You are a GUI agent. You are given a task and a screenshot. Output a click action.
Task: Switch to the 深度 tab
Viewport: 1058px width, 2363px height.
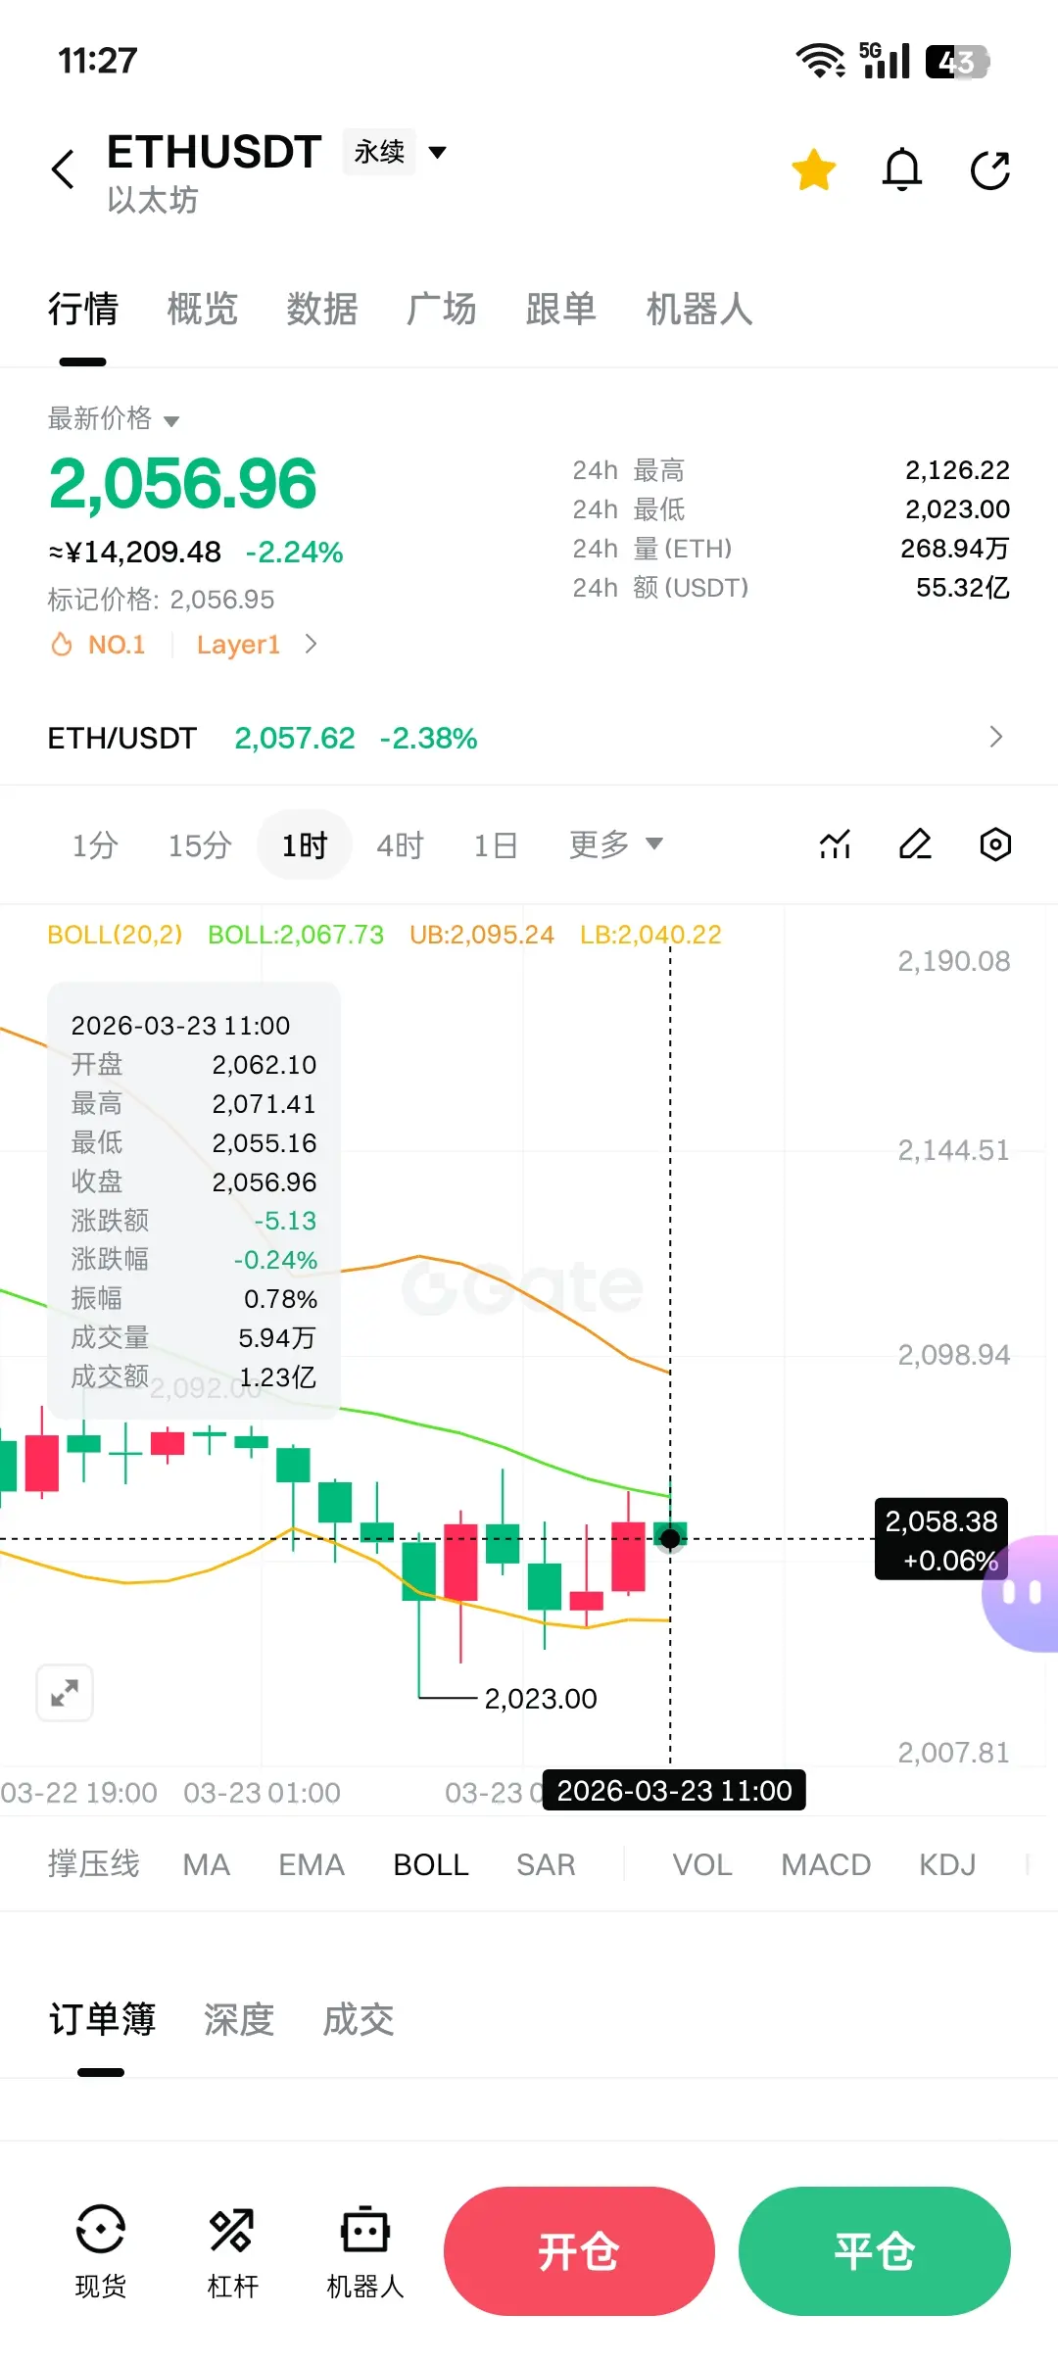coord(239,2019)
